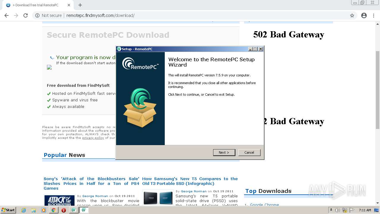This screenshot has width=380, height=214.
Task: Open Samsung's New T5 Compares article
Action: tap(190, 181)
